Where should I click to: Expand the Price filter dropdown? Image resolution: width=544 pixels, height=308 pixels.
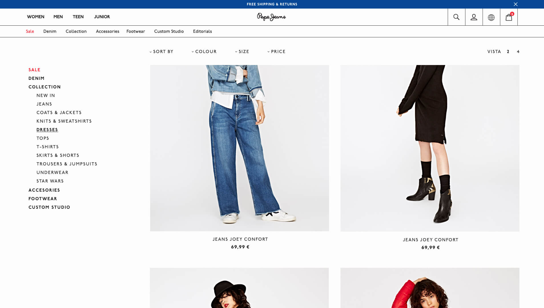(276, 52)
